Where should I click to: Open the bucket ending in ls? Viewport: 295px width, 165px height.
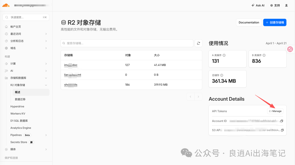tap(71, 85)
